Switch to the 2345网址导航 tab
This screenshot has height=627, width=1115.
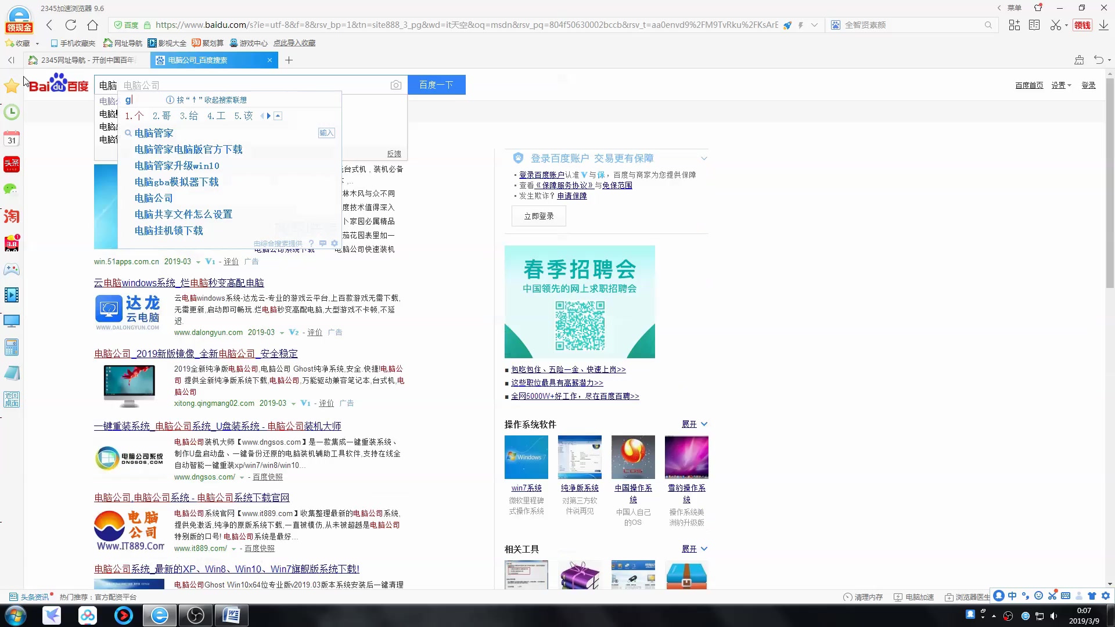tap(87, 60)
